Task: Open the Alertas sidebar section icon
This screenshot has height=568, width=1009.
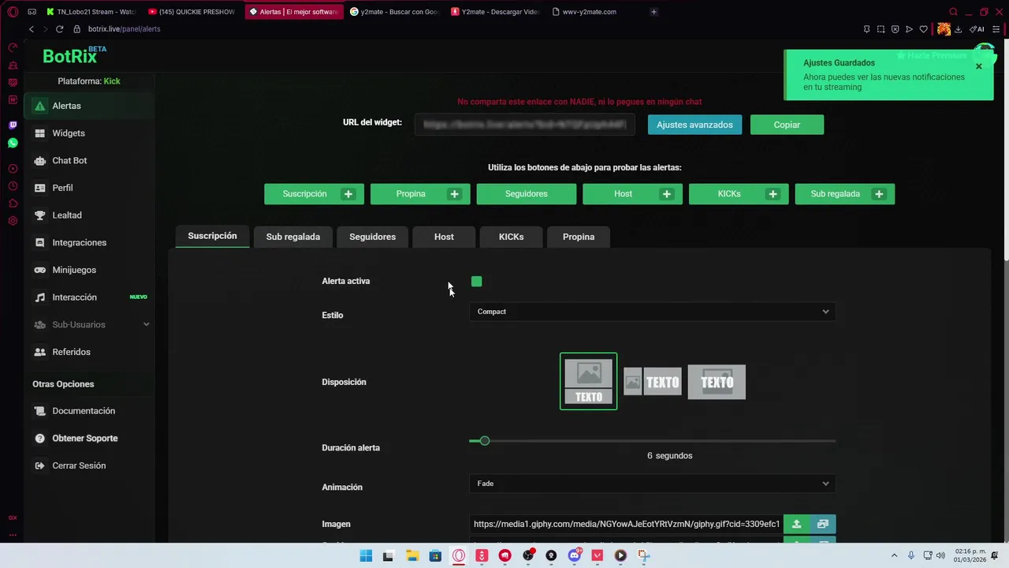Action: tap(39, 106)
